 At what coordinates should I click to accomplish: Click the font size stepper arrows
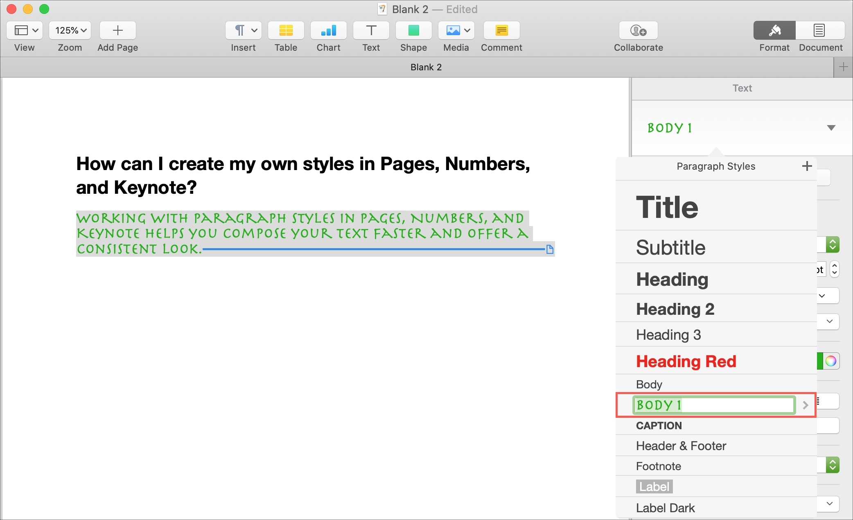coord(834,269)
